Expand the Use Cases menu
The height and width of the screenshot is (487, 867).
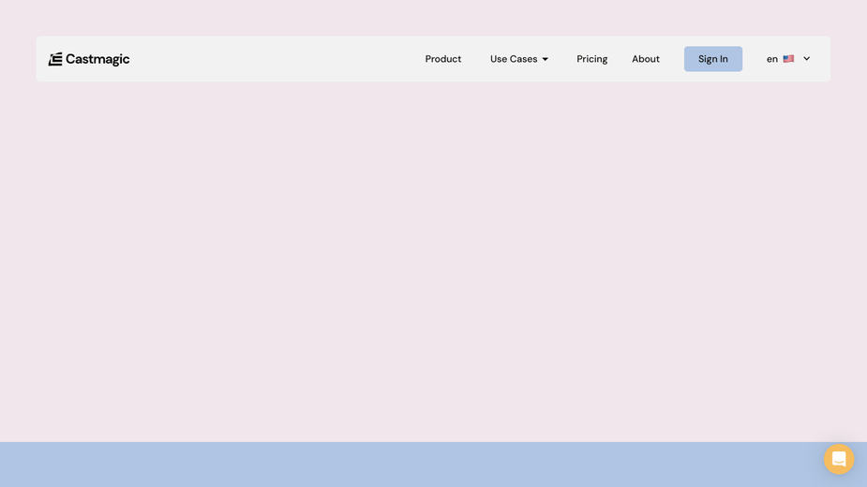[x=519, y=59]
